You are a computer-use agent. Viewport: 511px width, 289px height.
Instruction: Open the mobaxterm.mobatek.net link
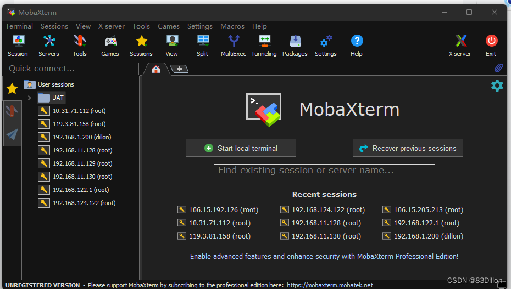[x=330, y=285]
